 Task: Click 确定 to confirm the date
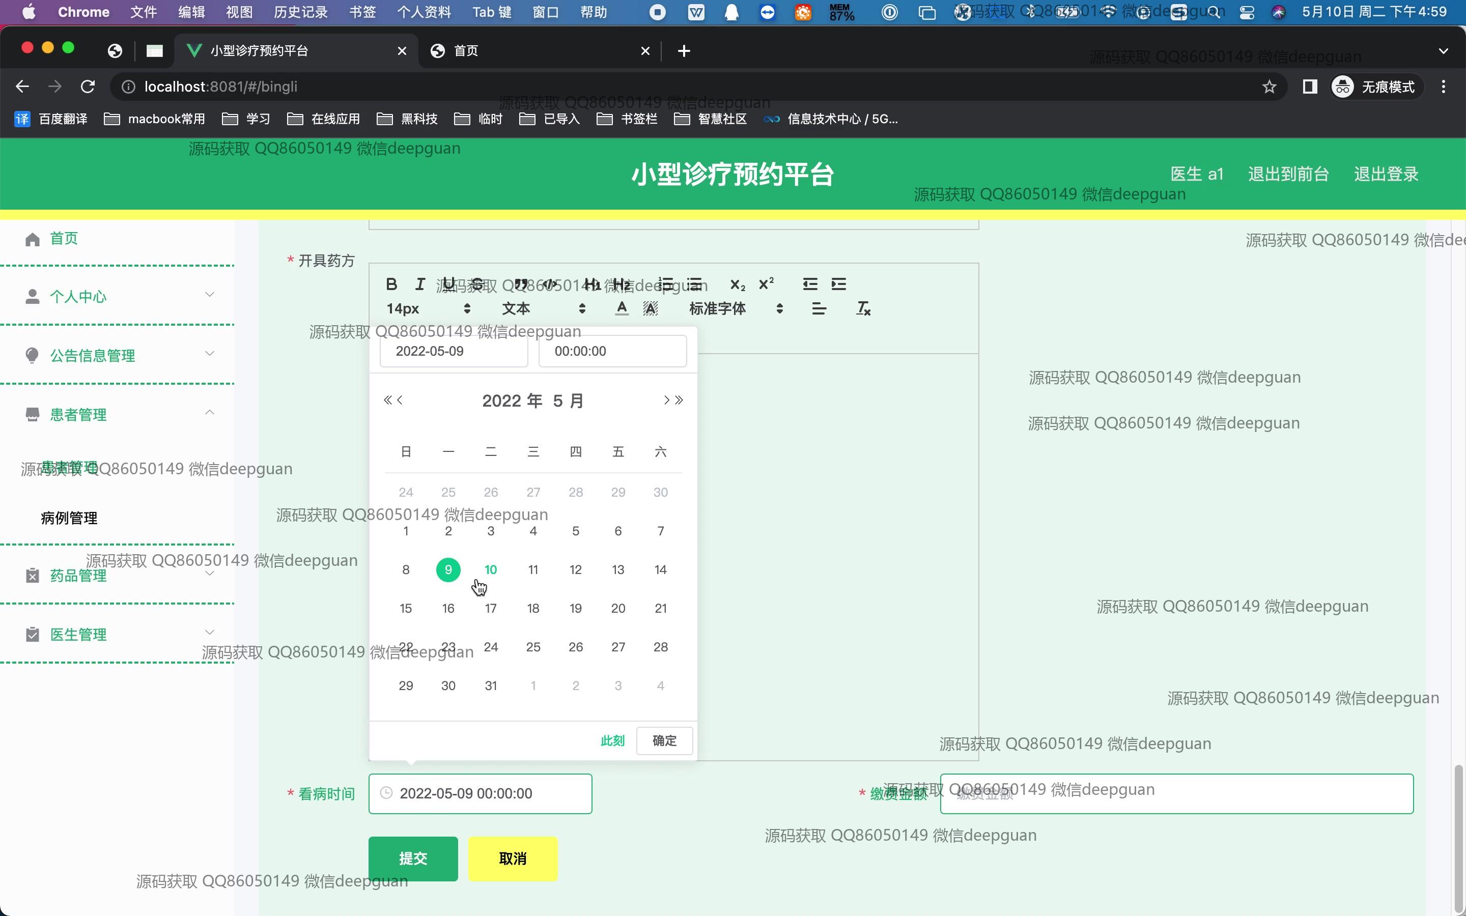point(664,741)
